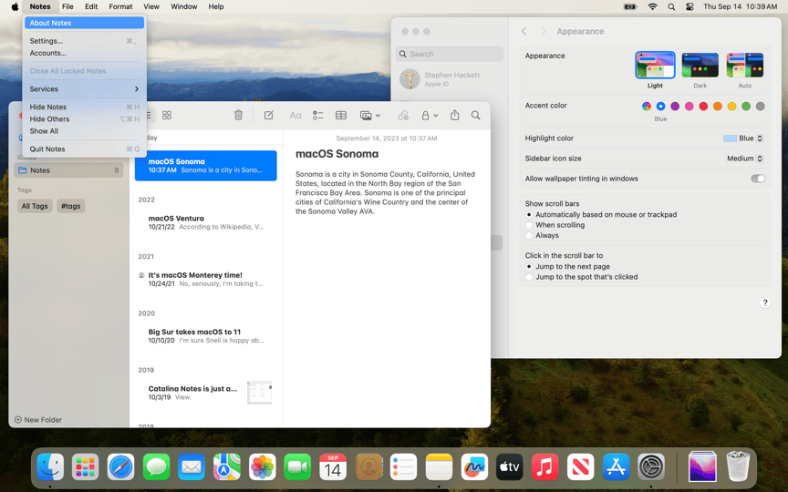Viewport: 788px width, 492px height.
Task: Open Reminders from the Dock
Action: [403, 466]
